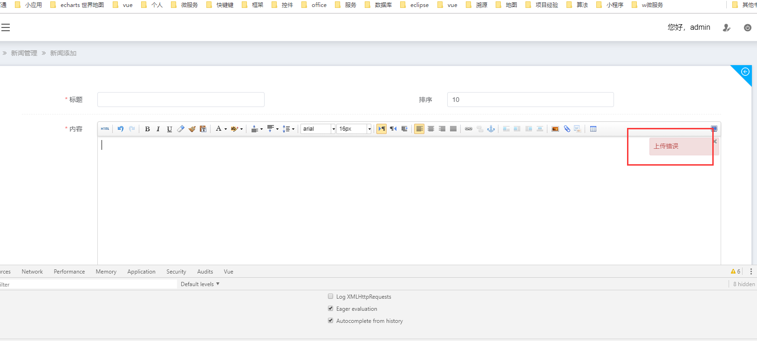Disable Autocomplete from history checkbox

(331, 321)
